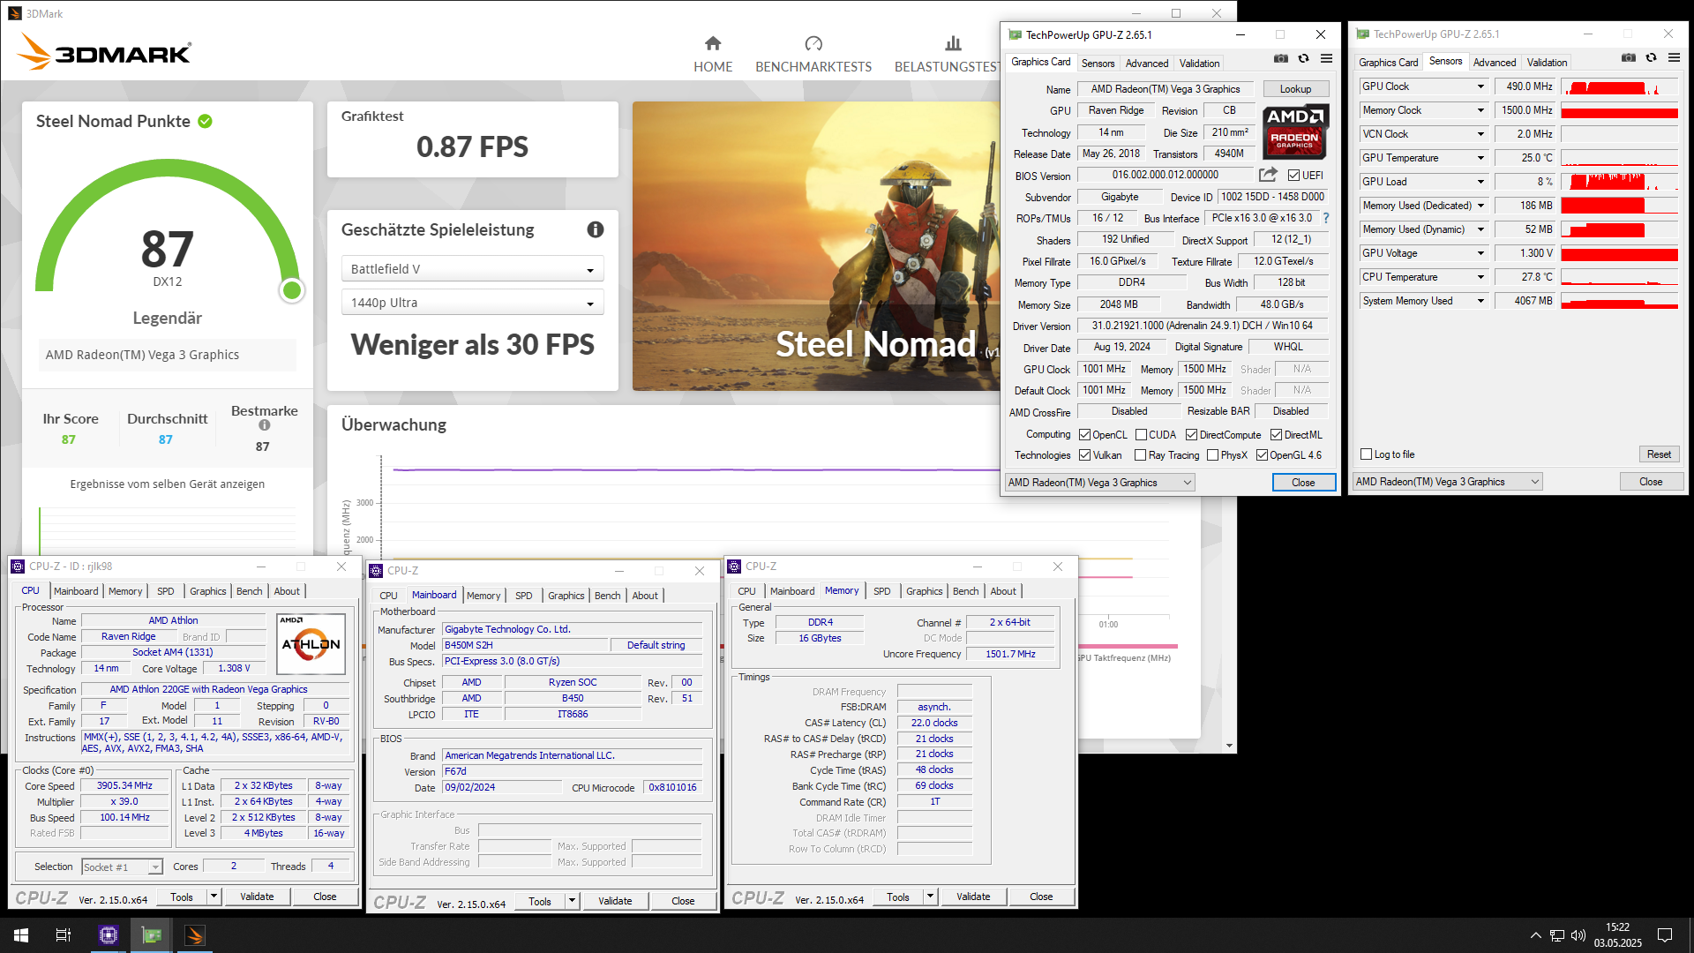The image size is (1694, 953).
Task: Open the Windows Start menu
Action: (x=21, y=935)
